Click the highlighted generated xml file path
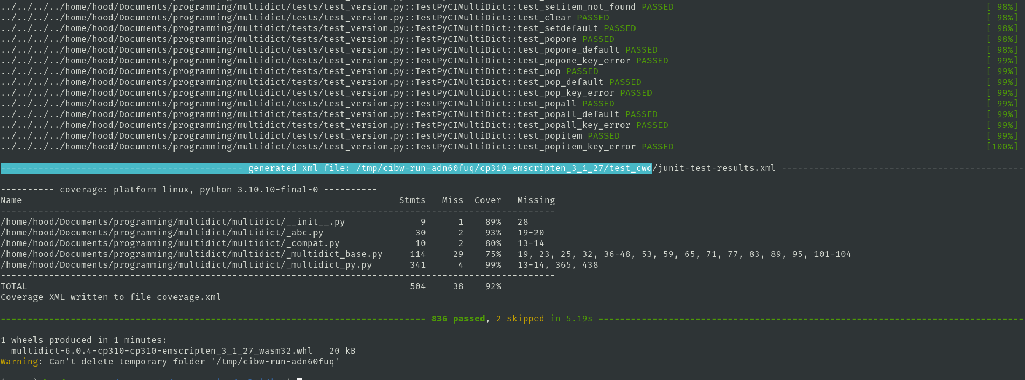 click(504, 168)
